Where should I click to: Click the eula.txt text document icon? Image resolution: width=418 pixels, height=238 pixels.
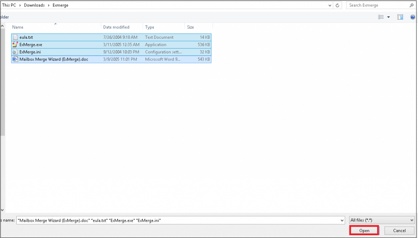tap(15, 37)
